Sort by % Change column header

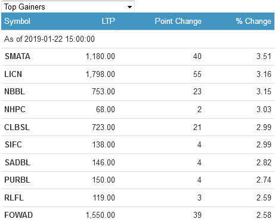tap(254, 21)
